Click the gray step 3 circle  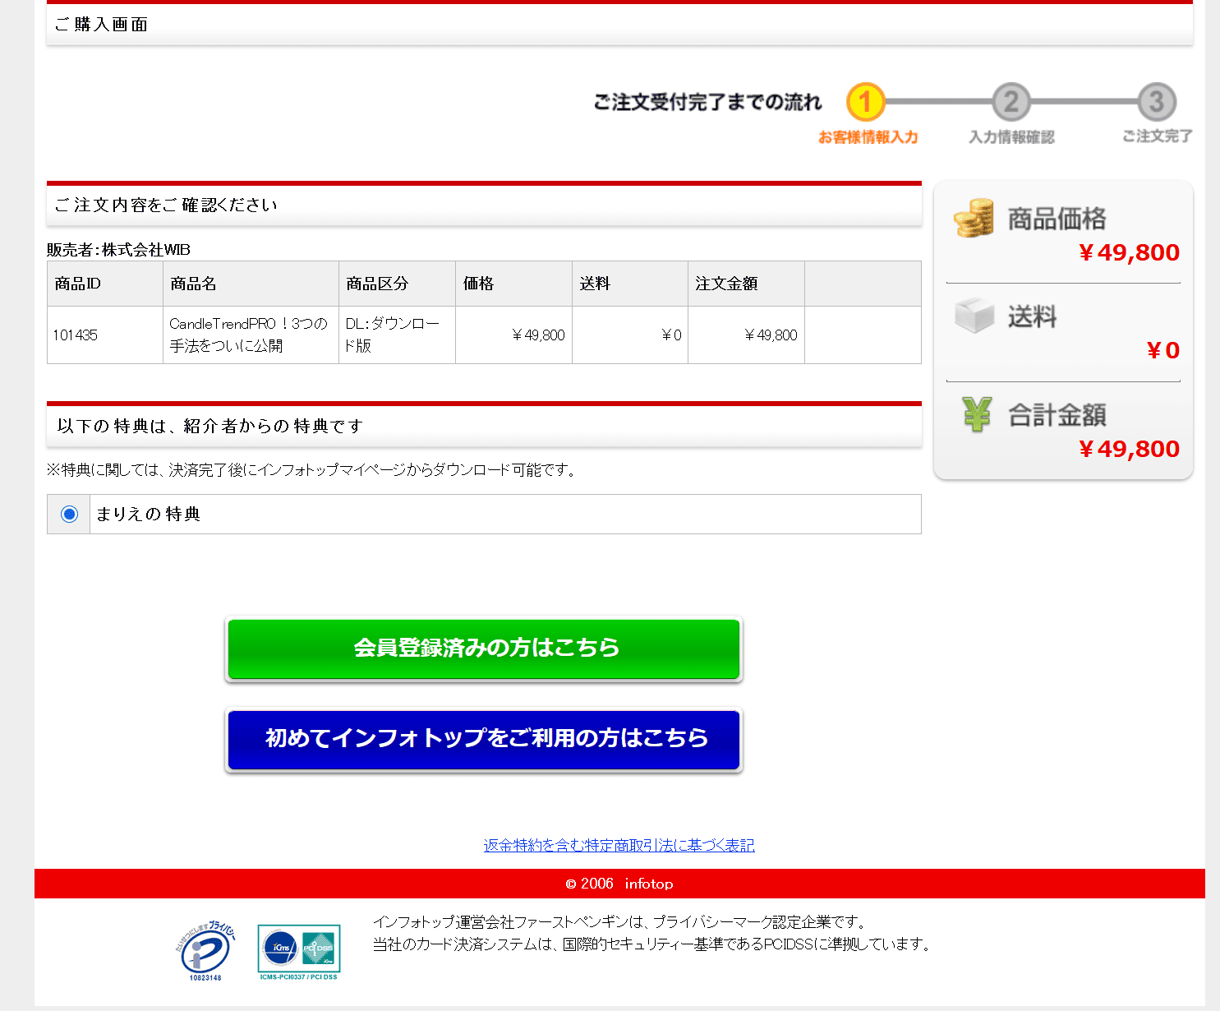tap(1156, 102)
